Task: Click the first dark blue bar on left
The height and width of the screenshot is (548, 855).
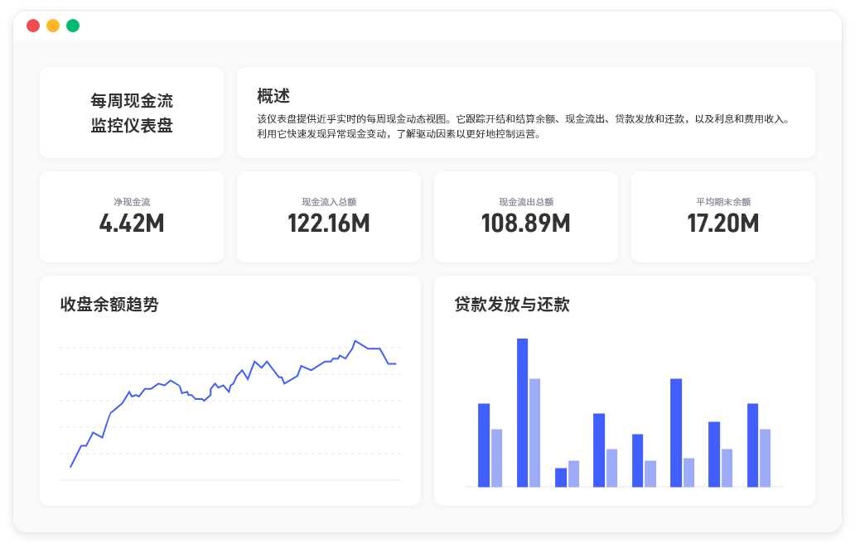Action: click(x=484, y=445)
